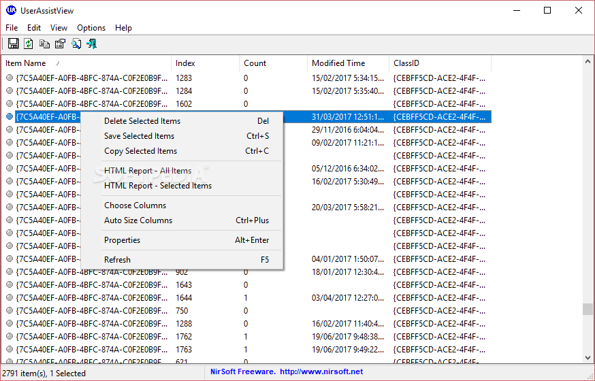Click the circle icon of row index 1643
The image size is (595, 381).
tap(10, 284)
